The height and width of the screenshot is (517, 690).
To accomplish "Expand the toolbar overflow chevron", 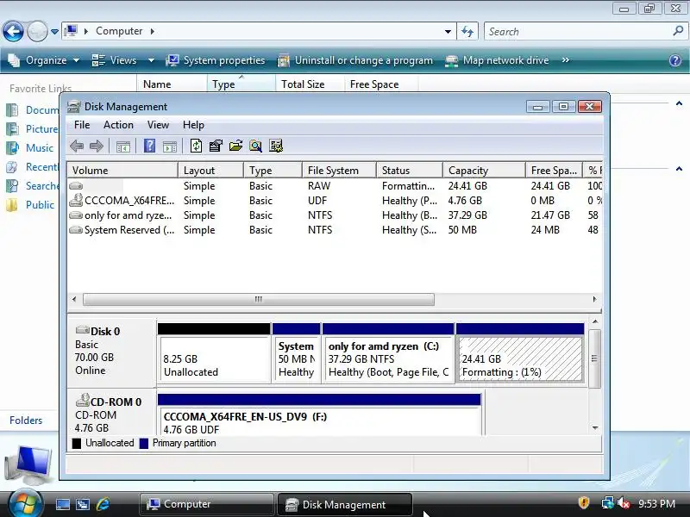I will coord(566,59).
